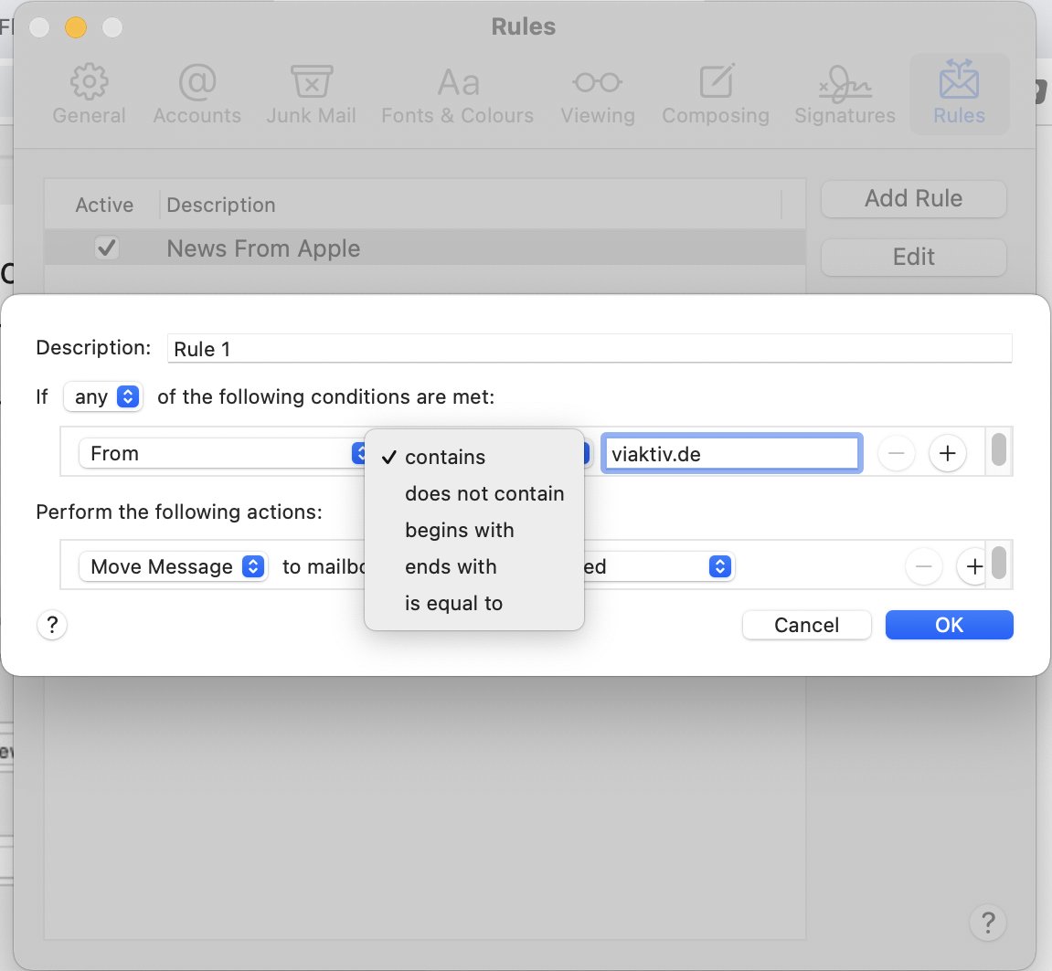Open Fonts & Colours preferences icon
Image resolution: width=1052 pixels, height=971 pixels.
click(x=457, y=83)
